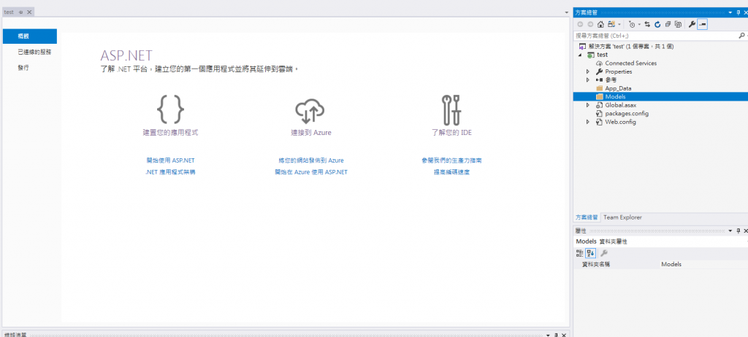Click the solutions-and-folders view switch icon
Screen dimensions: 748x337
pyautogui.click(x=611, y=24)
